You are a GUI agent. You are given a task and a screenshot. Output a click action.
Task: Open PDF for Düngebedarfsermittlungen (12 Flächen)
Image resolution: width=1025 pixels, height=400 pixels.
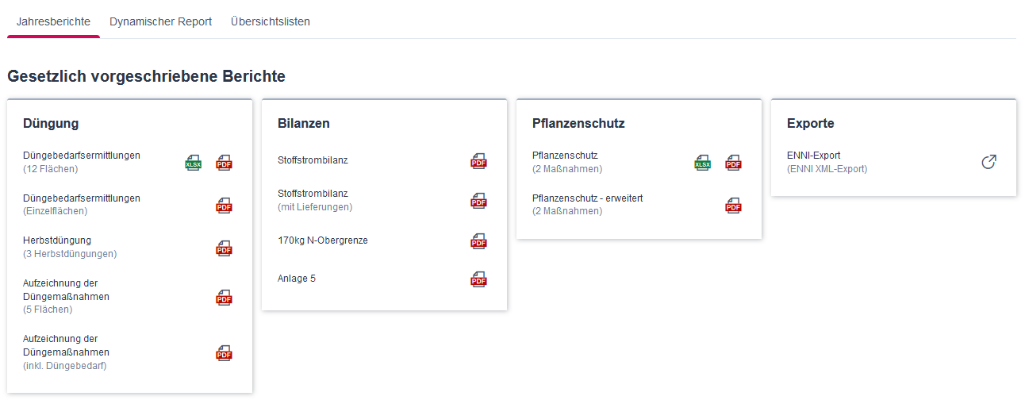pos(225,163)
